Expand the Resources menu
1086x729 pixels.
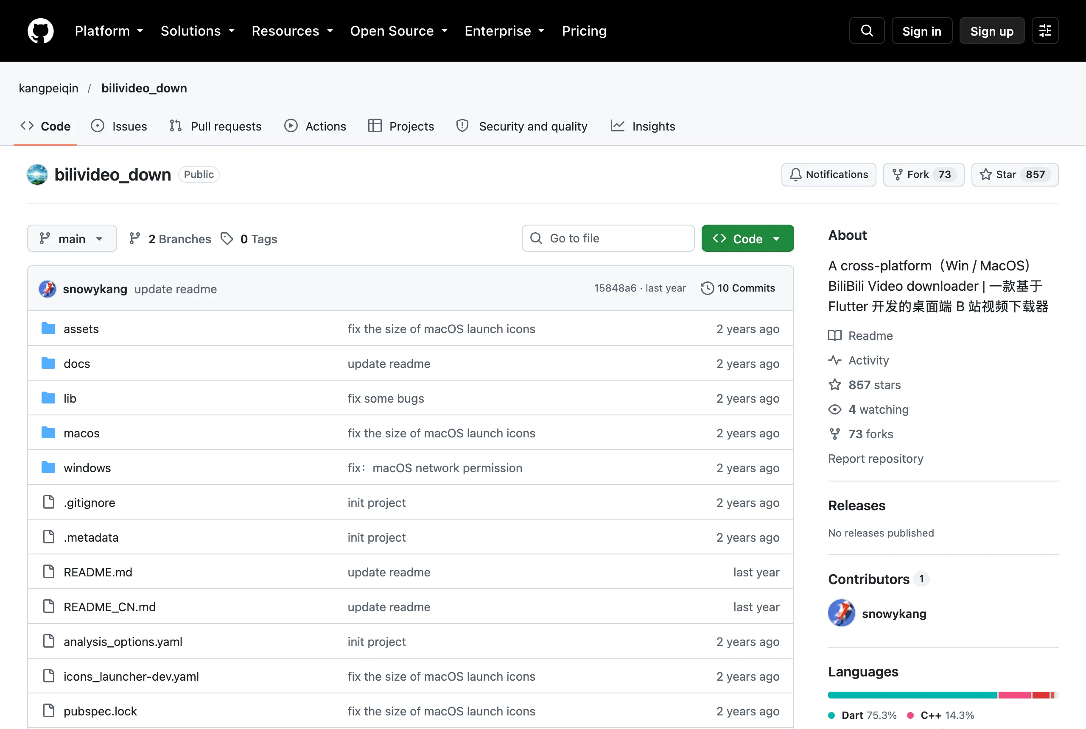tap(292, 31)
